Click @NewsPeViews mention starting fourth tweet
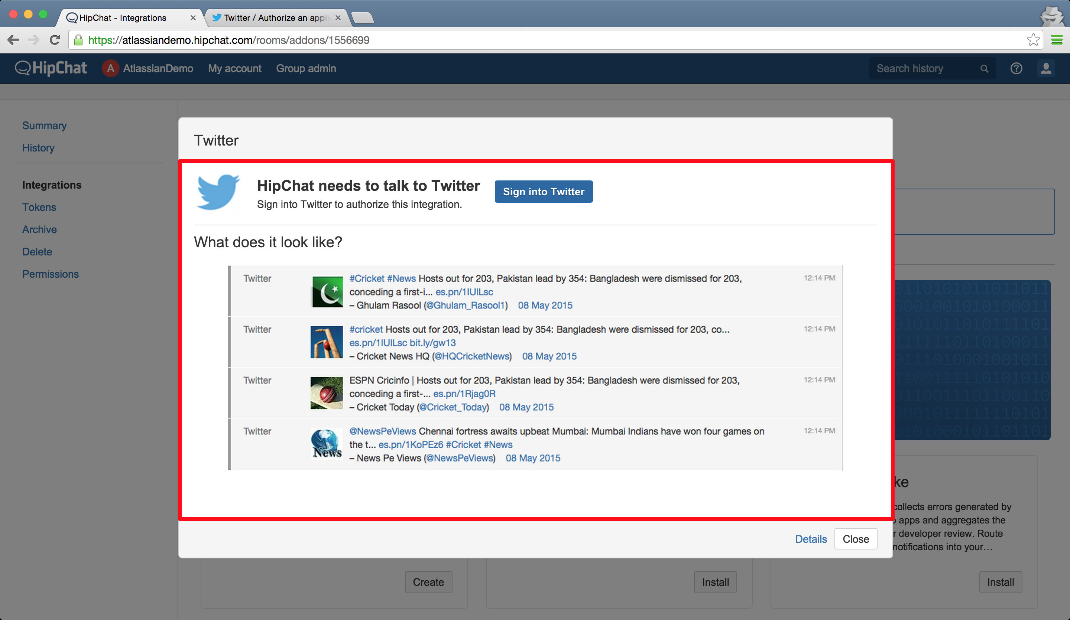Screen dimensions: 1070x620 tap(383, 431)
